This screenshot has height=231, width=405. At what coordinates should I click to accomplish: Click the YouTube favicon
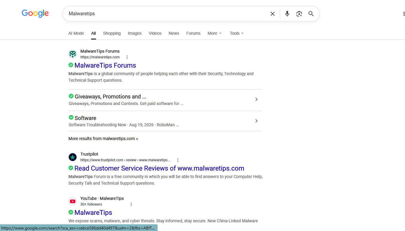[x=73, y=201]
